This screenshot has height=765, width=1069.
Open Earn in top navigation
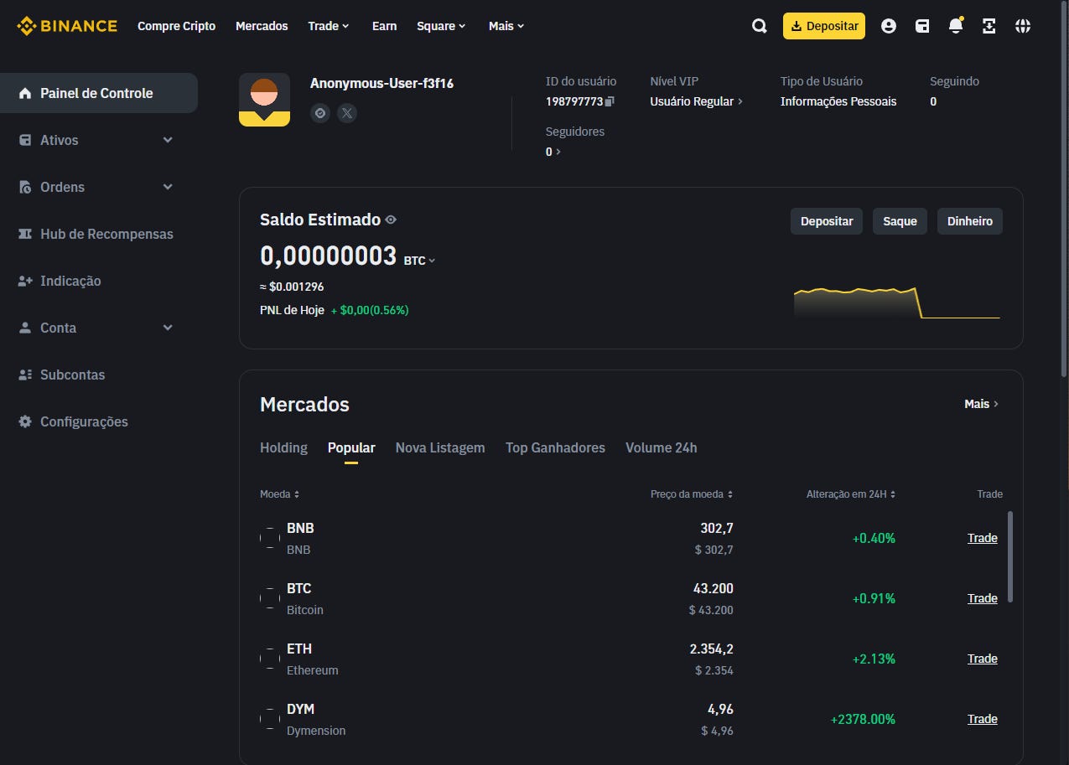pos(384,26)
